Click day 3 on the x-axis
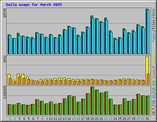157x122 pixels. click(19, 119)
